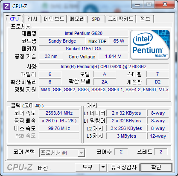Click the 스테핑 value 7
This screenshot has height=176, width=178.
(158, 74)
